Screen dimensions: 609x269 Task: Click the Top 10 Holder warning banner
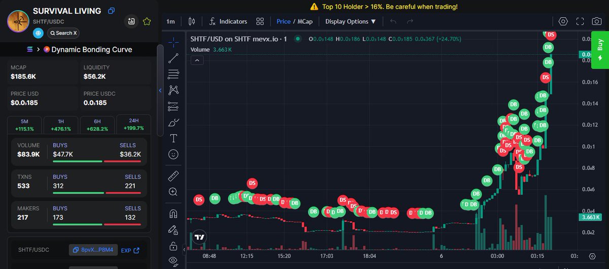(x=383, y=7)
